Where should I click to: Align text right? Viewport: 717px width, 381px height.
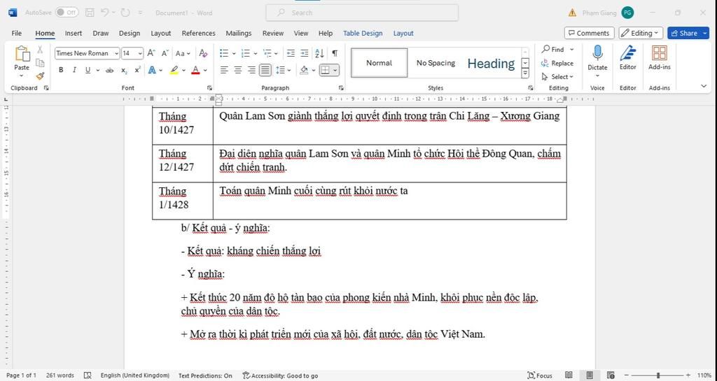coord(251,71)
